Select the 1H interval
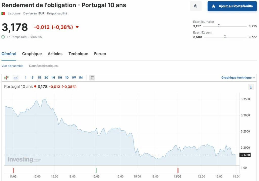259x181 pixels. (53, 78)
